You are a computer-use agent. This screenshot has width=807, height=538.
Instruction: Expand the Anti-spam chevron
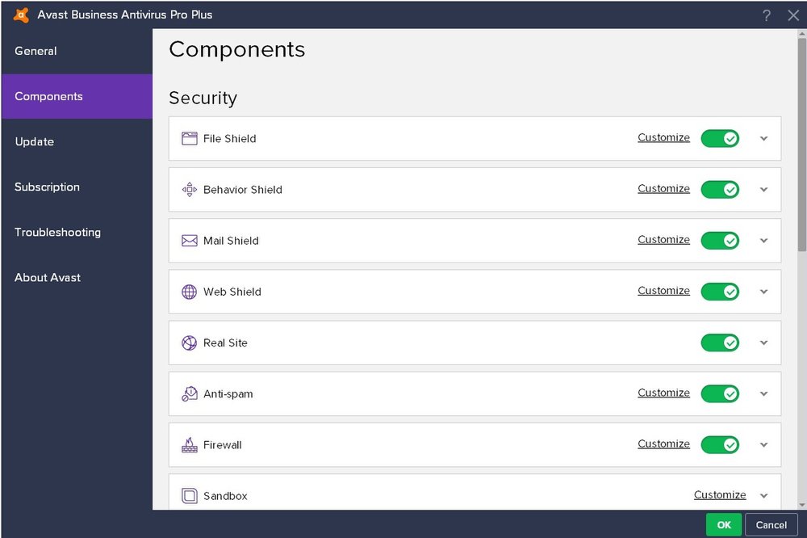tap(763, 393)
